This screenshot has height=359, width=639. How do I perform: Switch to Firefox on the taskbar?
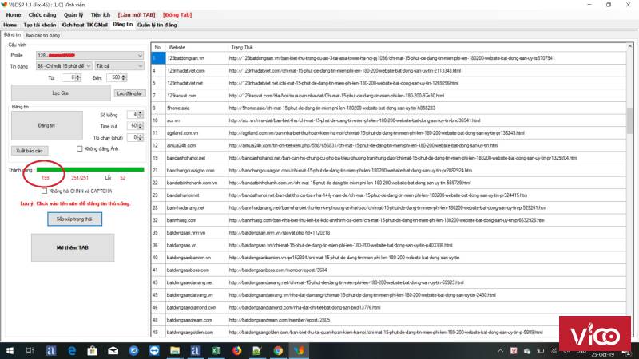pyautogui.click(x=236, y=350)
